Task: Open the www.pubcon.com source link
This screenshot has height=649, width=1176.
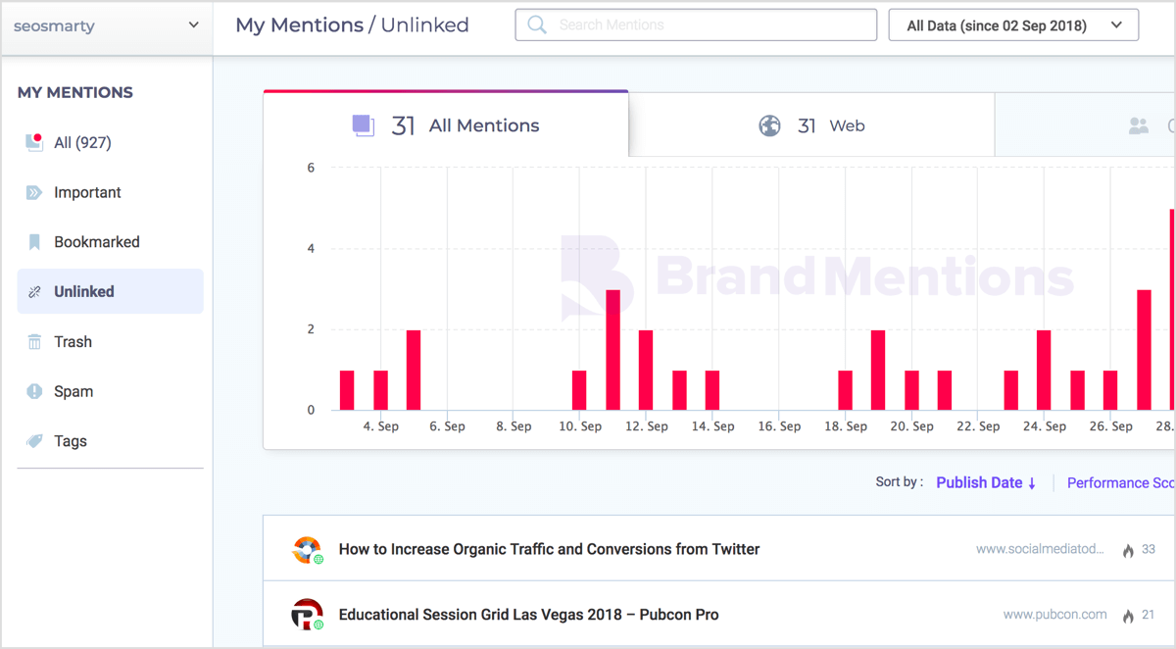Action: tap(1055, 614)
